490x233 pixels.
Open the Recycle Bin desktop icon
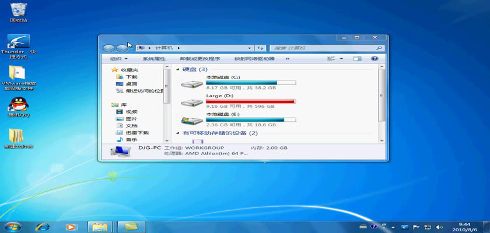click(x=18, y=10)
